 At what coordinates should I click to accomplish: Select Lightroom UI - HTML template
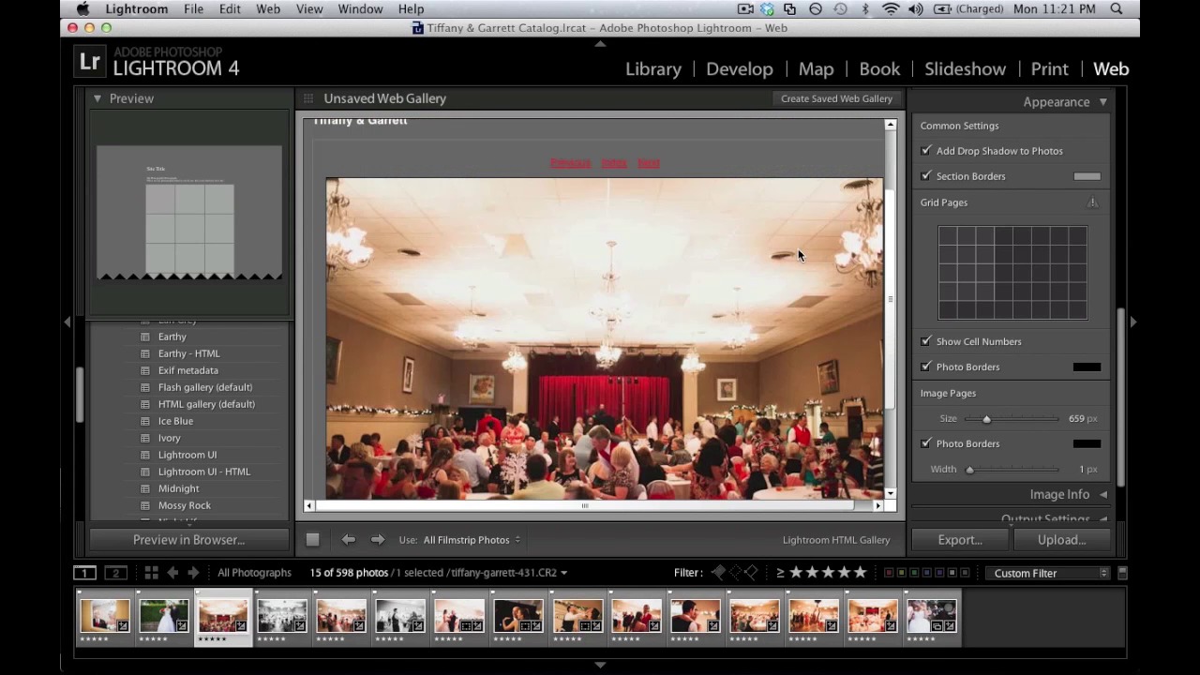203,472
